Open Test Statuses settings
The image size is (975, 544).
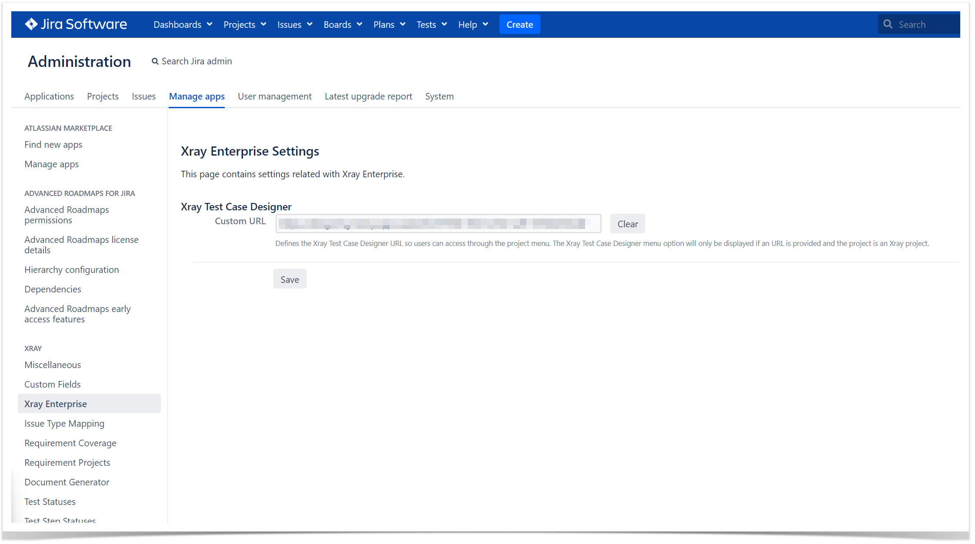click(x=50, y=502)
